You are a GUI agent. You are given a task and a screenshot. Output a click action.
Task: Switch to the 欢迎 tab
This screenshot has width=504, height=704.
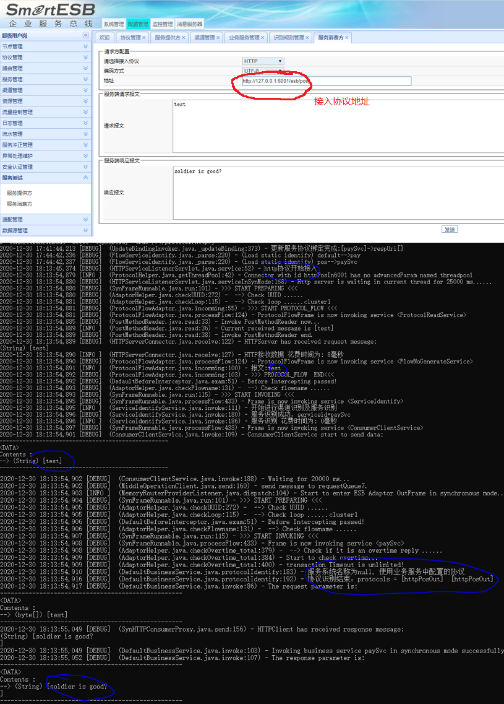pyautogui.click(x=105, y=38)
